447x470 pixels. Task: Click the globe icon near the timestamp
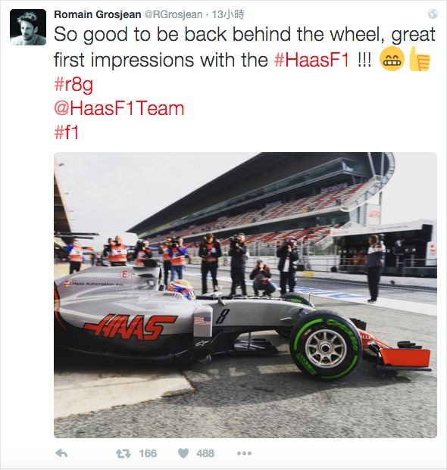tap(433, 14)
